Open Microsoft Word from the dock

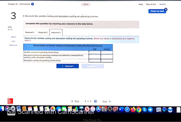click(x=121, y=109)
